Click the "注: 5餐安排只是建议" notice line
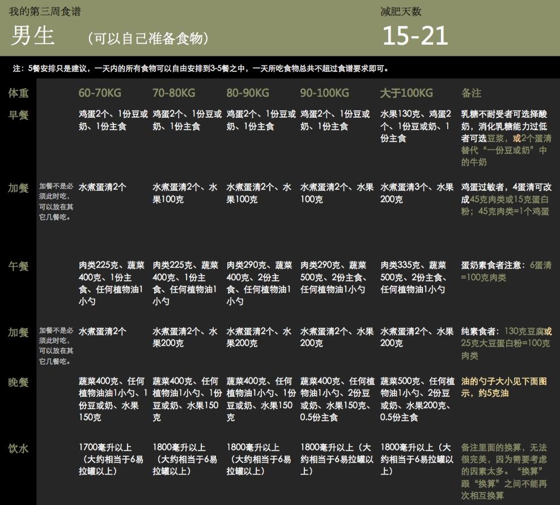Viewport: 560px width, 505px height. [x=200, y=69]
